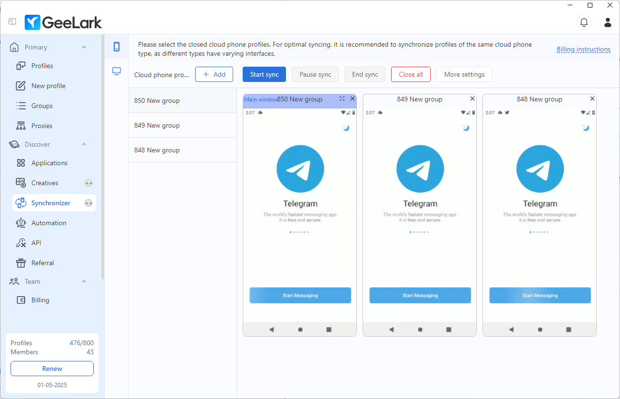The width and height of the screenshot is (620, 399).
Task: Click the Telegram logo in 850 phone
Action: coord(300,169)
